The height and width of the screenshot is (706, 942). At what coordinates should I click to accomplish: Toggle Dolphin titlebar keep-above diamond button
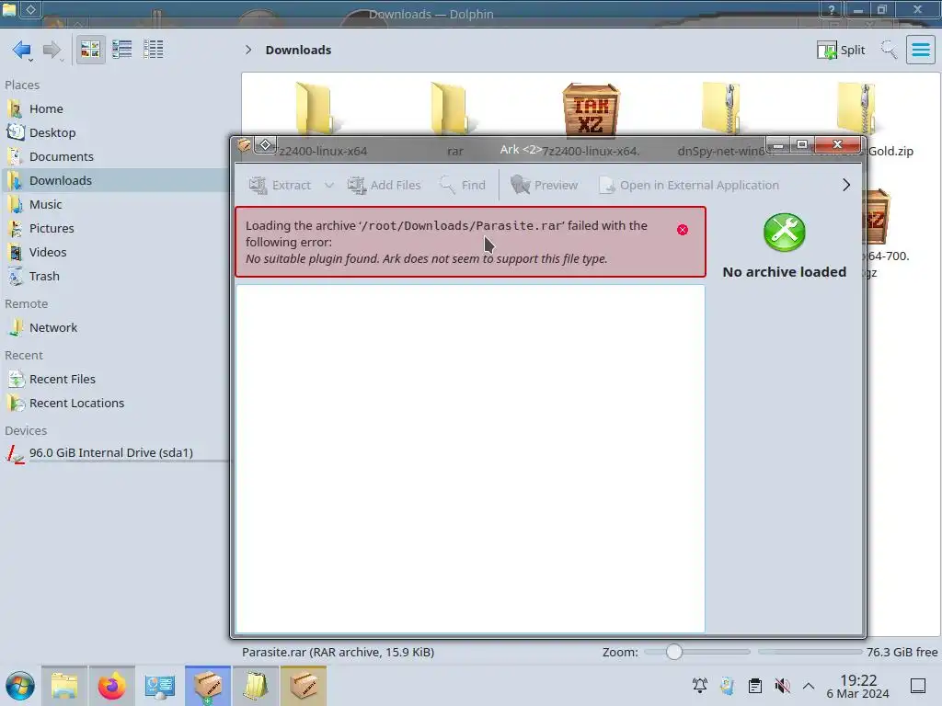coord(30,9)
